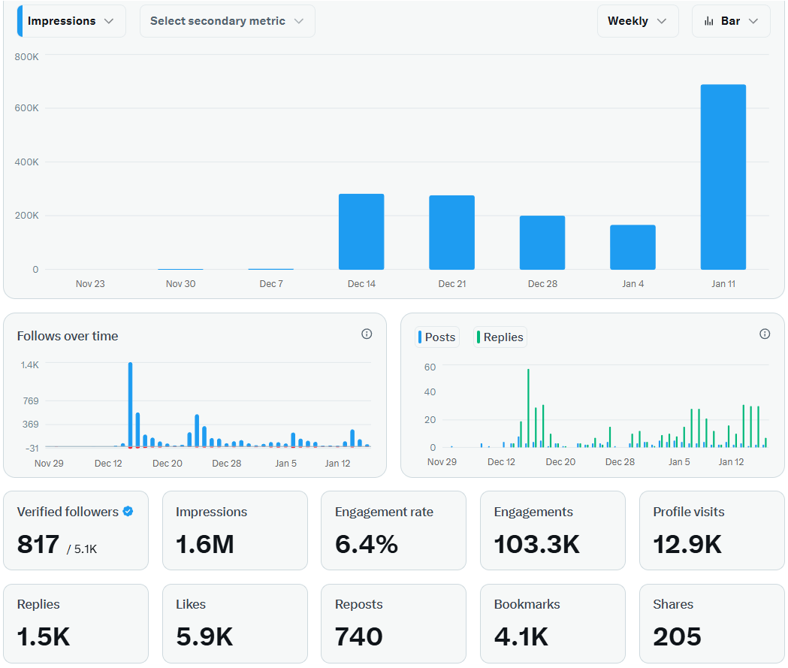Click the Dec 14 impressions bar

361,231
